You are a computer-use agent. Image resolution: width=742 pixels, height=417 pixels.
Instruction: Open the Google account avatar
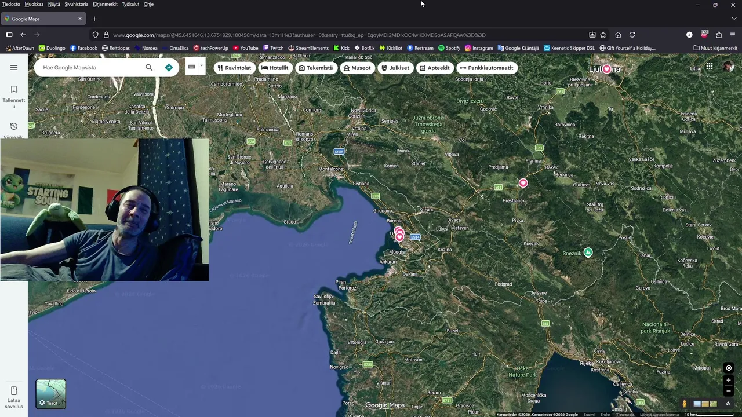click(729, 67)
